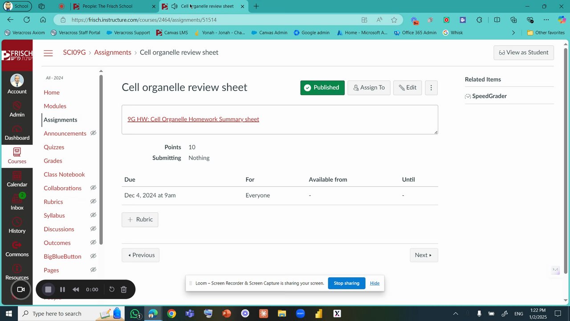Pause the Loom recording
Screen dimensions: 570x321
tap(62, 289)
